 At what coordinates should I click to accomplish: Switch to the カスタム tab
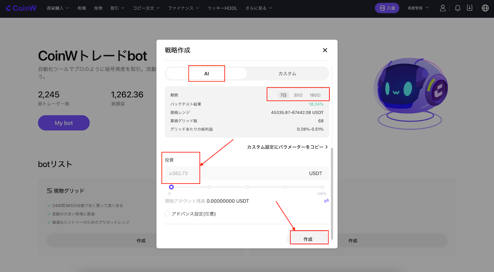[287, 74]
